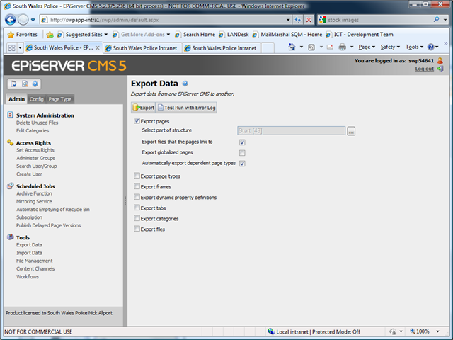The width and height of the screenshot is (453, 340).
Task: Tick the Export files checkbox
Action: [x=137, y=229]
